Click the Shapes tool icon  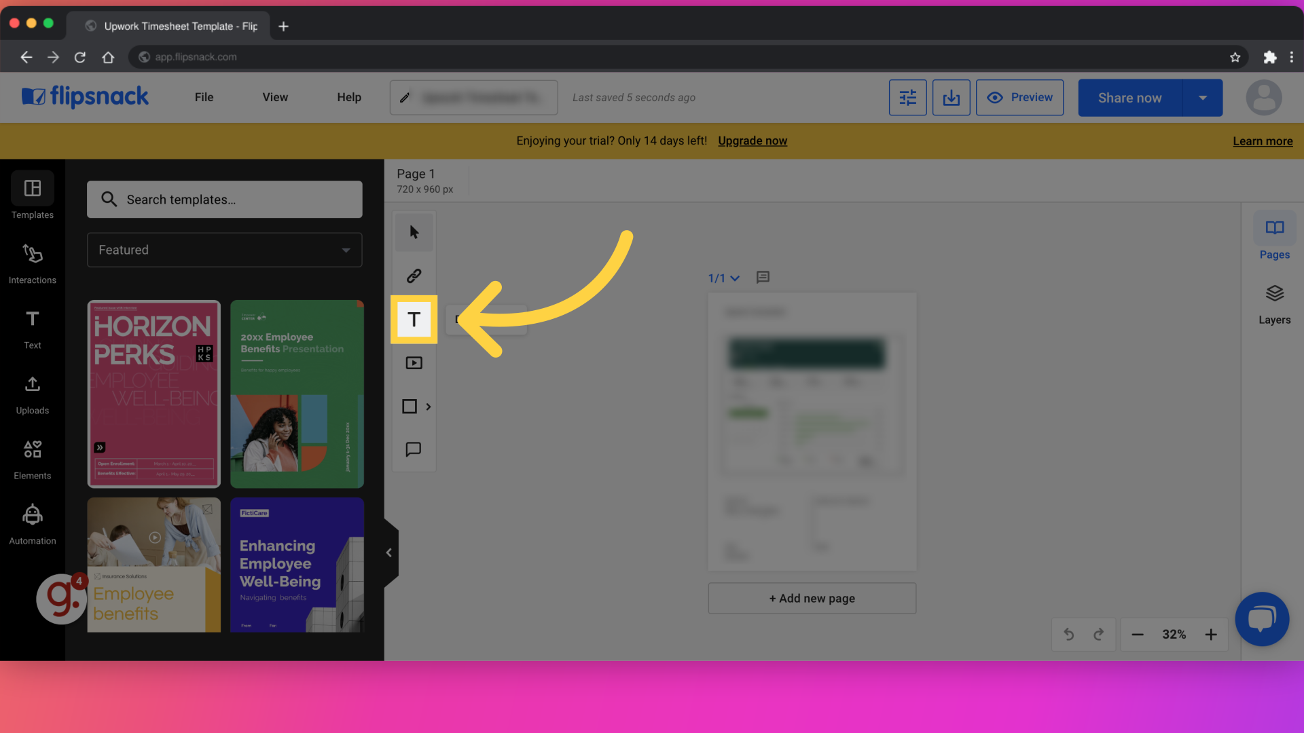(413, 407)
